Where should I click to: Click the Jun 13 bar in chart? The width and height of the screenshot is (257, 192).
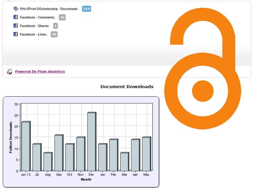pyautogui.click(x=26, y=146)
